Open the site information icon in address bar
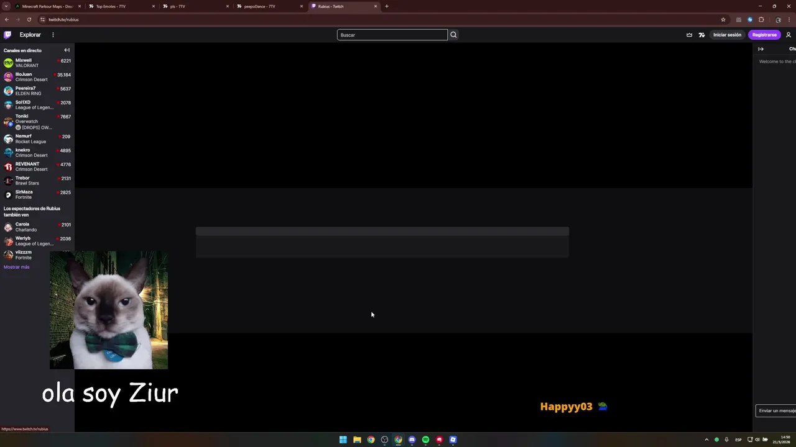796x447 pixels. (42, 19)
